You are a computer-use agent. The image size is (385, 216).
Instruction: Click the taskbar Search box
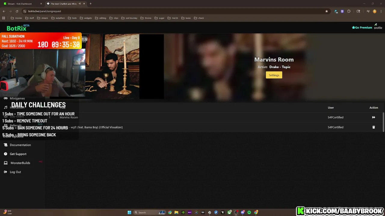[x=149, y=212]
